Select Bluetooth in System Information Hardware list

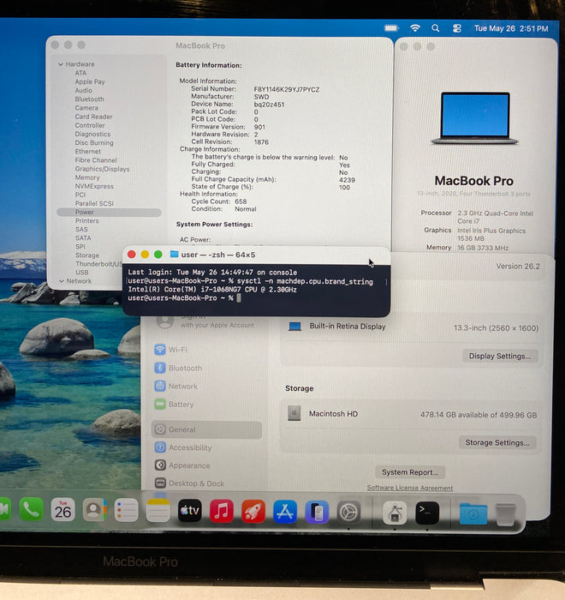pos(89,99)
